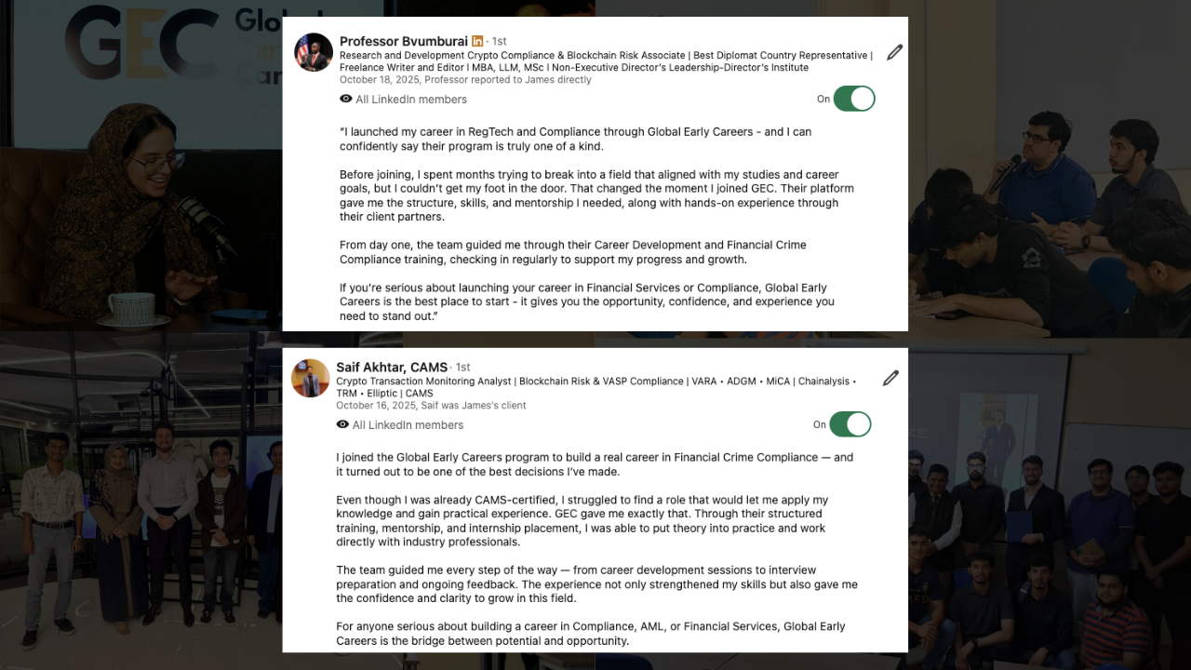Click the 'I launched my career' recommendation text
The height and width of the screenshot is (670, 1191).
(575, 139)
